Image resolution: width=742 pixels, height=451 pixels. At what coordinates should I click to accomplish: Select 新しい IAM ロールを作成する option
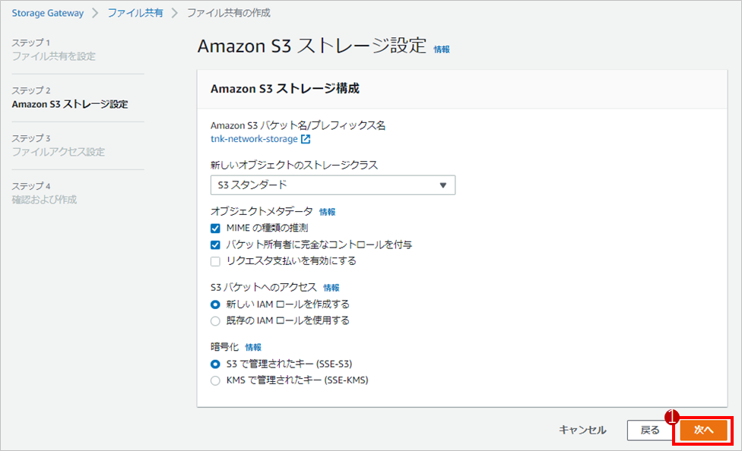(x=215, y=304)
